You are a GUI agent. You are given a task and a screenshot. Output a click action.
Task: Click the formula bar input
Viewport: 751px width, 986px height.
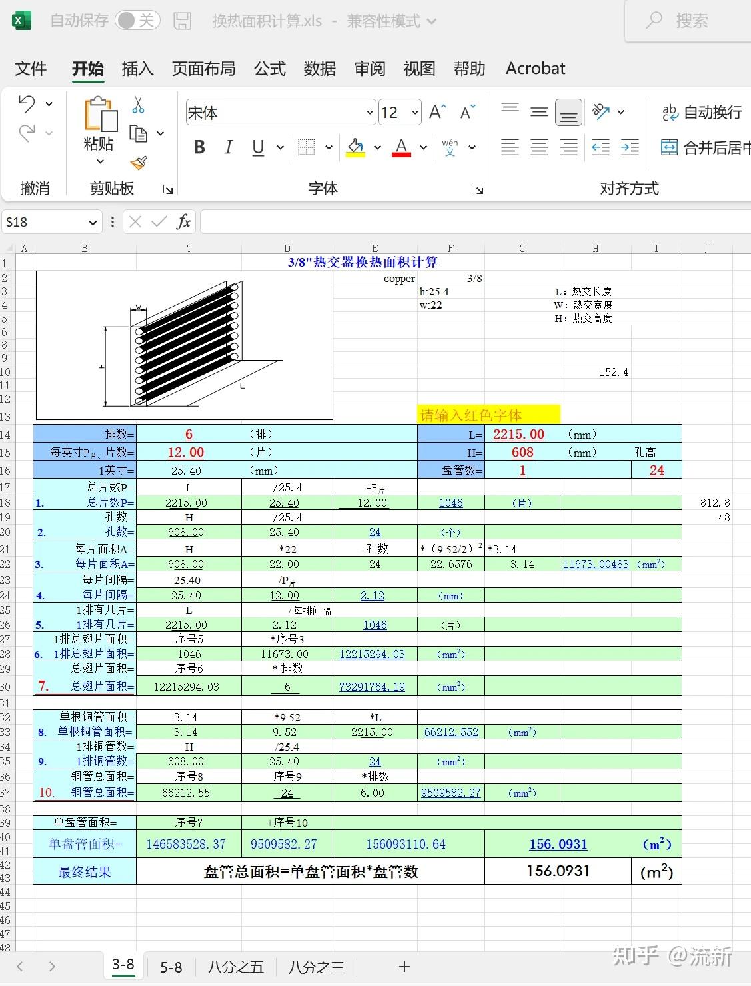(476, 222)
